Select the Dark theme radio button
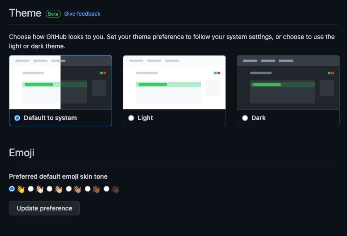 [245, 118]
